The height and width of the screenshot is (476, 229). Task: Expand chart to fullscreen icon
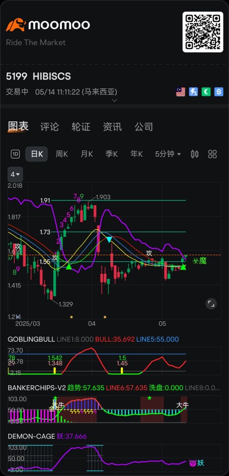pyautogui.click(x=211, y=303)
